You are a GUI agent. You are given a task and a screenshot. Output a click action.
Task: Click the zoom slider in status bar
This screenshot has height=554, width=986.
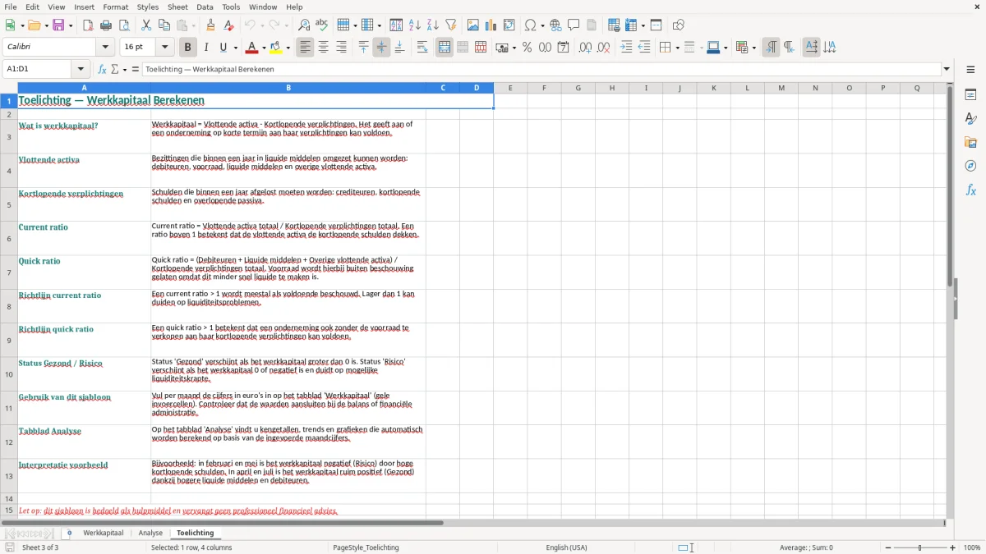pos(920,547)
